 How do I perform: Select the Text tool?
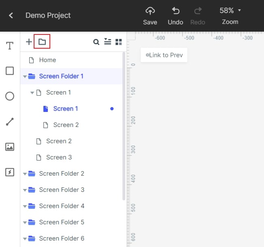tap(10, 45)
